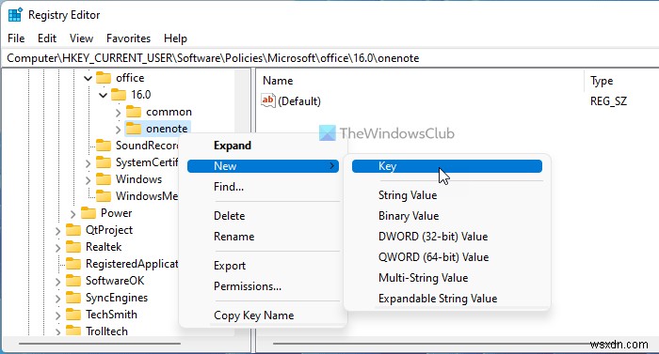Image resolution: width=659 pixels, height=354 pixels.
Task: Select QWORD (64-bit) Value
Action: 447,257
